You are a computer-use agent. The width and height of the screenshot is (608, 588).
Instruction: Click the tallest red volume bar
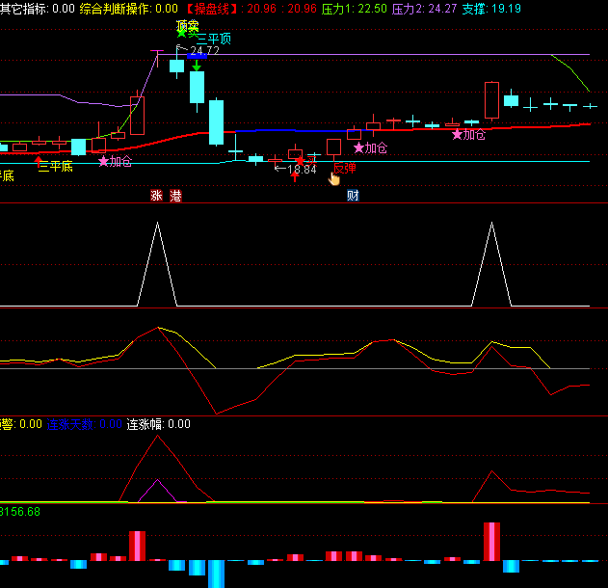coord(491,542)
